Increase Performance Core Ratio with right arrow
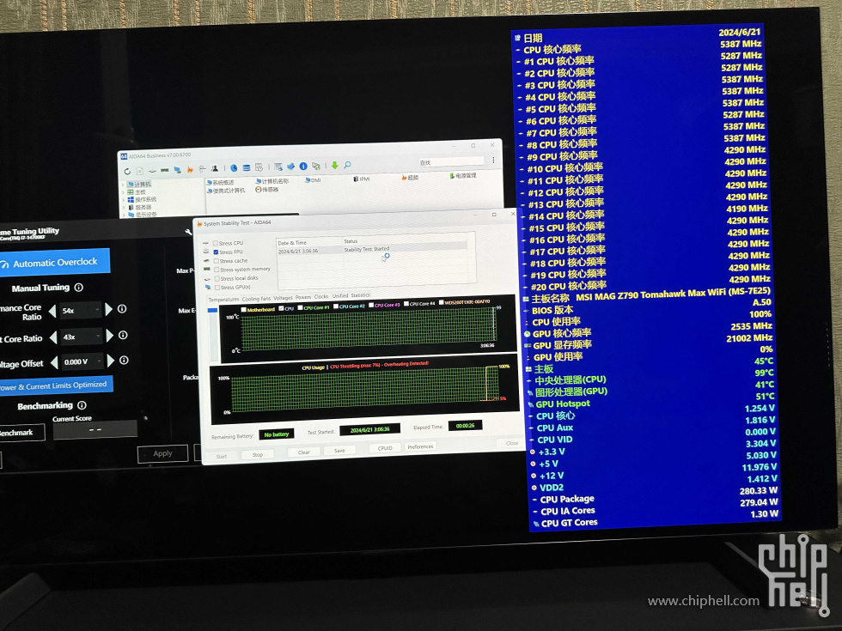Viewport: 842px width, 631px height. (x=109, y=310)
